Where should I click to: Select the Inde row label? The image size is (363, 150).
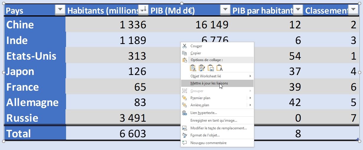click(17, 40)
